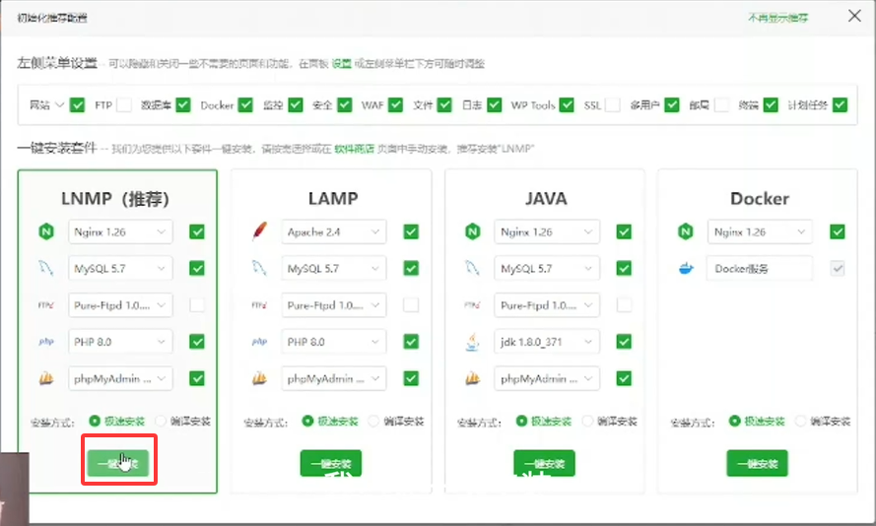876x526 pixels.
Task: Enable Pure-Ftpd checkbox in JAVA card
Action: click(624, 305)
